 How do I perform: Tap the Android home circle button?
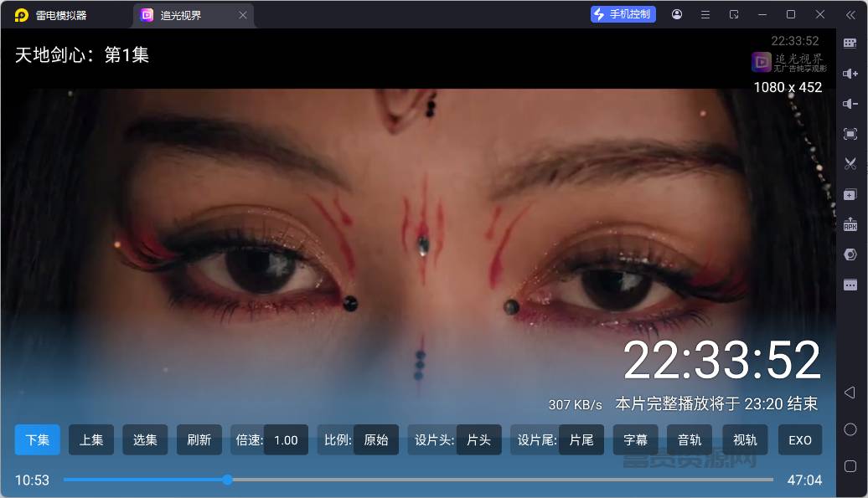point(850,429)
